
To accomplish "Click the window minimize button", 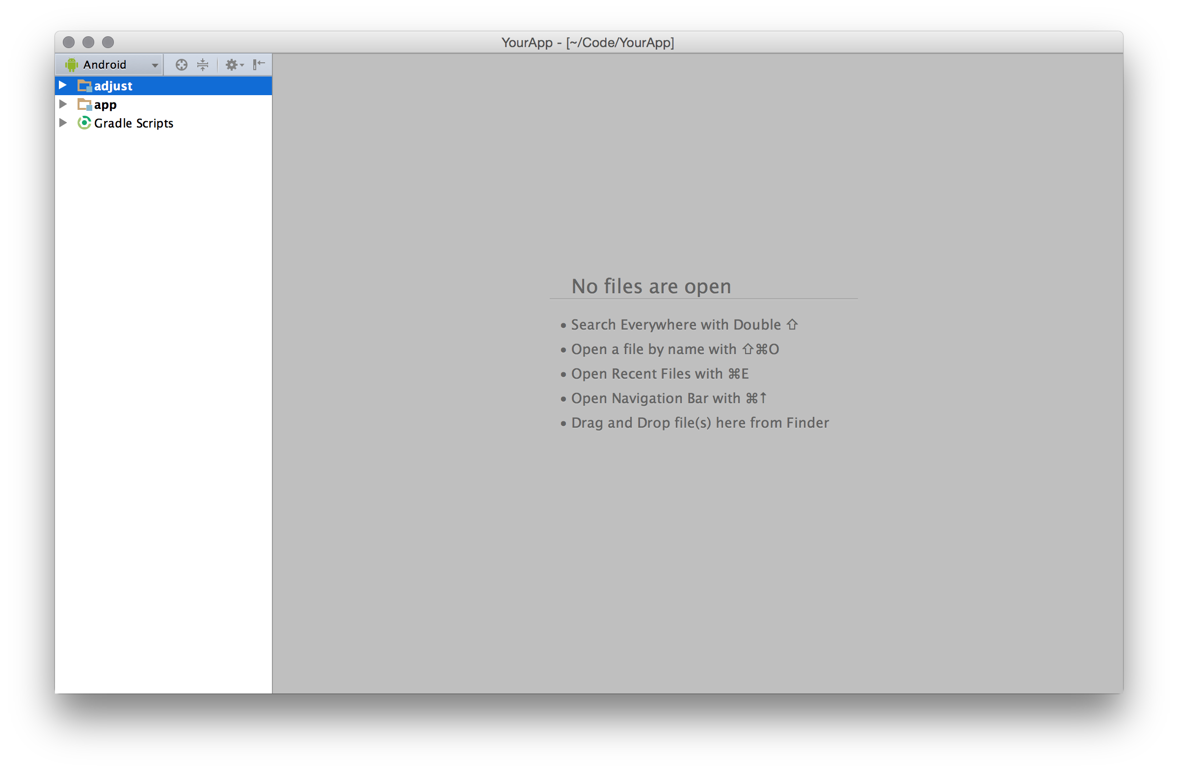I will (88, 43).
